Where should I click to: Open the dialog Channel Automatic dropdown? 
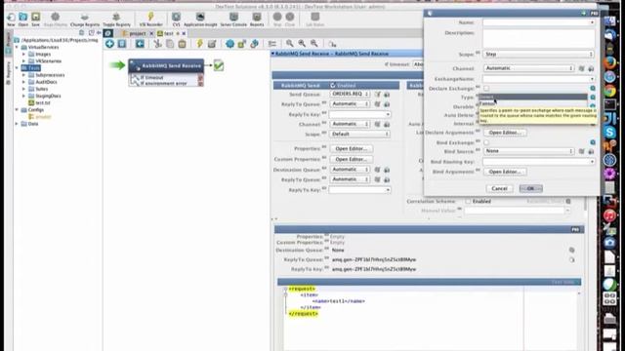(529, 68)
